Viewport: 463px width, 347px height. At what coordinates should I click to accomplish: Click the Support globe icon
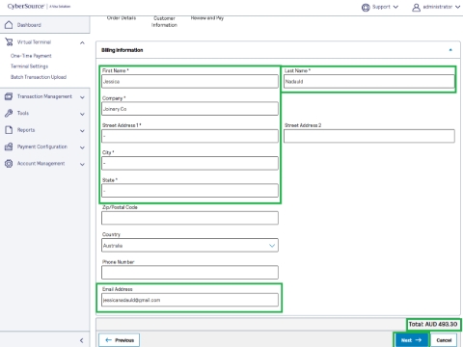(x=366, y=7)
